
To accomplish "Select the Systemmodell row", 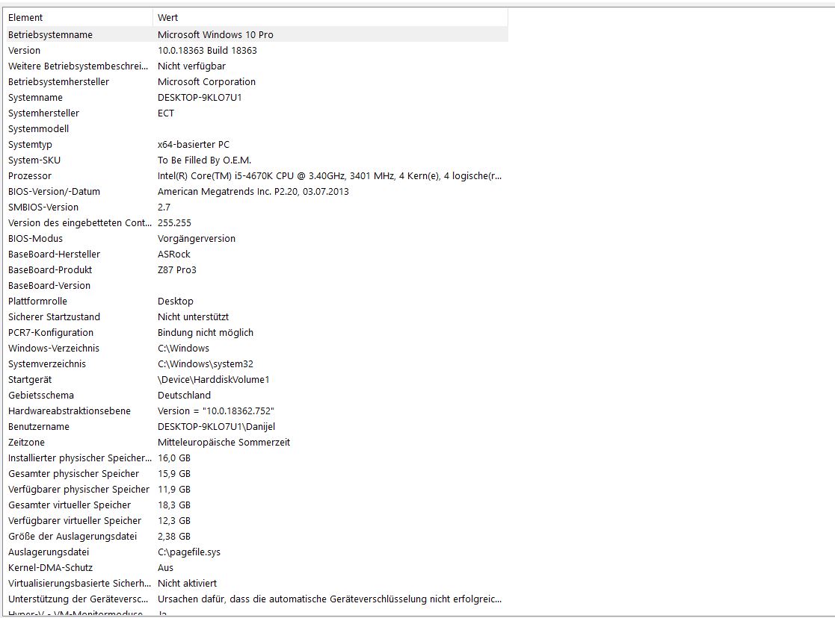I will (x=256, y=128).
